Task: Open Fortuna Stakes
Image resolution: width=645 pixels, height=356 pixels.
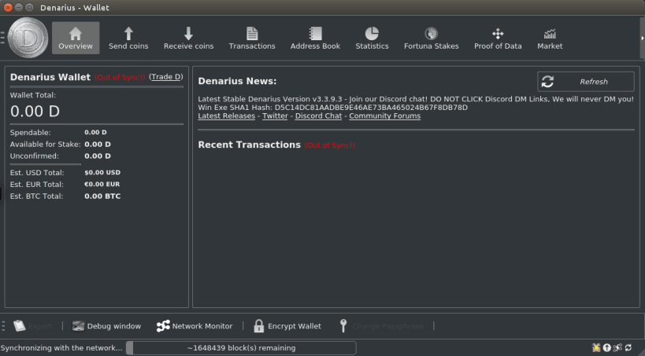Action: [431, 39]
